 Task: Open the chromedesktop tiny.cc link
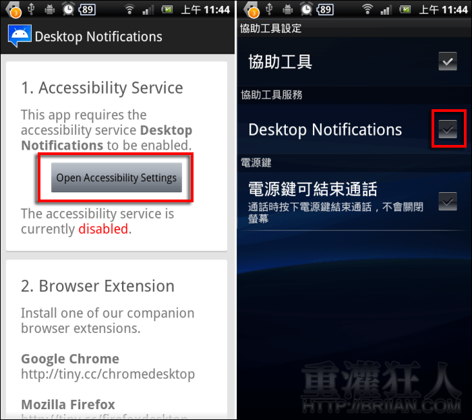108,374
